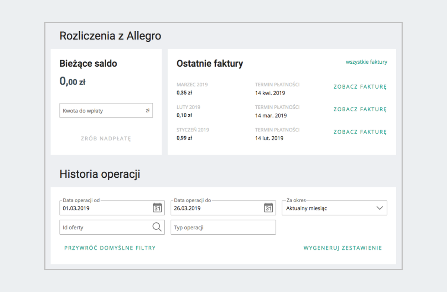This screenshot has height=292, width=447.
Task: Click the invoice amount '0,10 zł'
Action: point(184,115)
